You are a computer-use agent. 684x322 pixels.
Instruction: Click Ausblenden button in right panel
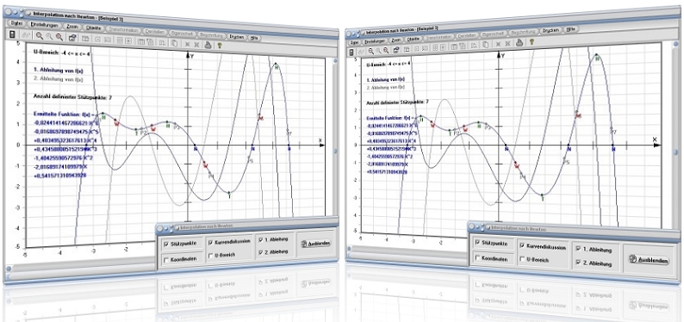[x=648, y=259]
